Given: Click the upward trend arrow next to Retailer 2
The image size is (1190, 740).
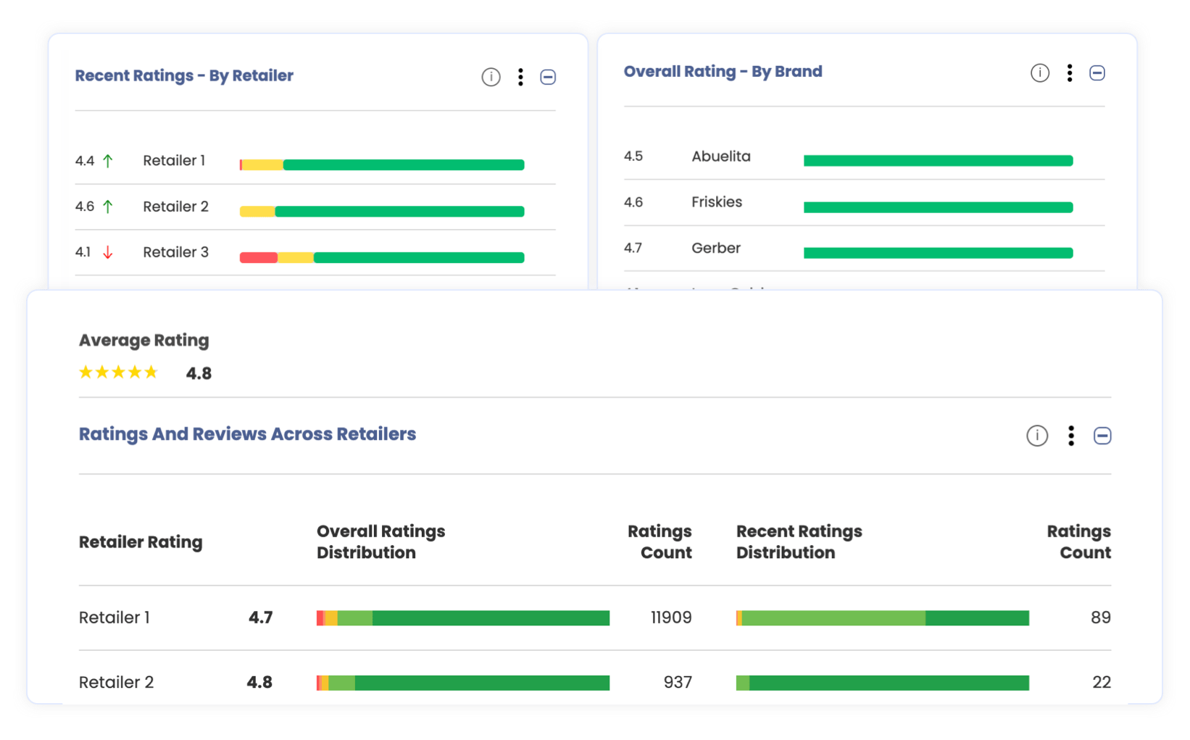Looking at the screenshot, I should [108, 207].
